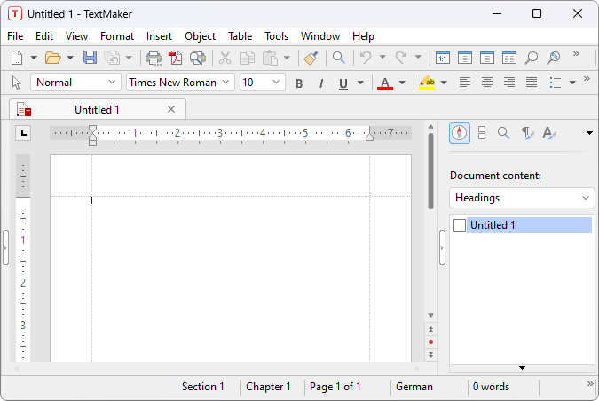Expand the New document dropdown arrow

(x=34, y=58)
